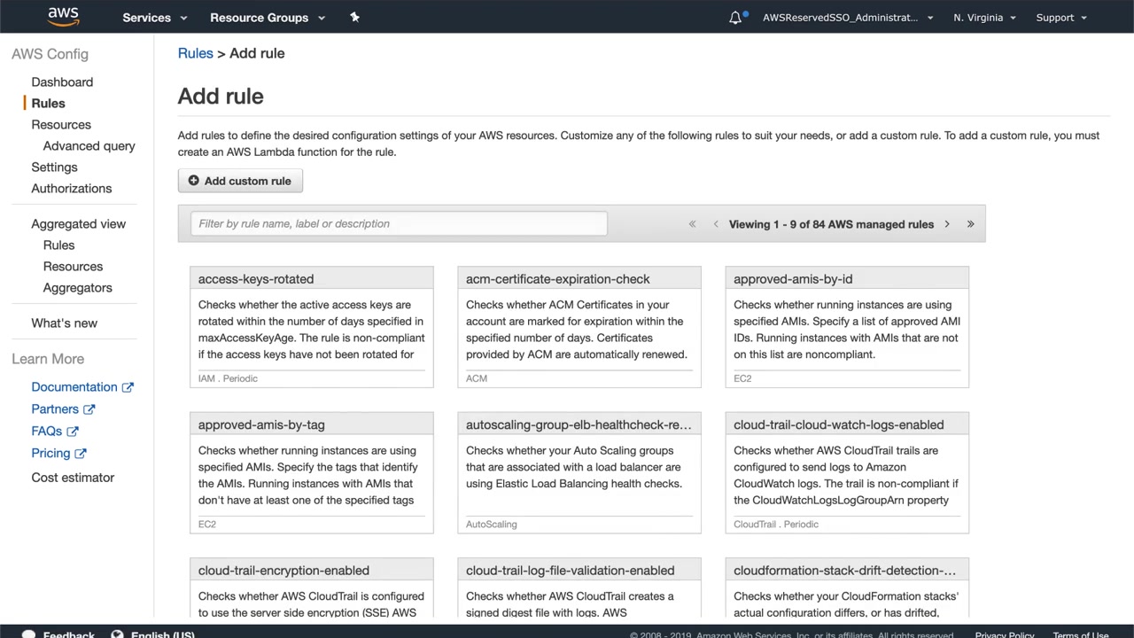Open the Support dropdown menu
Viewport: 1134px width, 638px height.
(x=1060, y=18)
